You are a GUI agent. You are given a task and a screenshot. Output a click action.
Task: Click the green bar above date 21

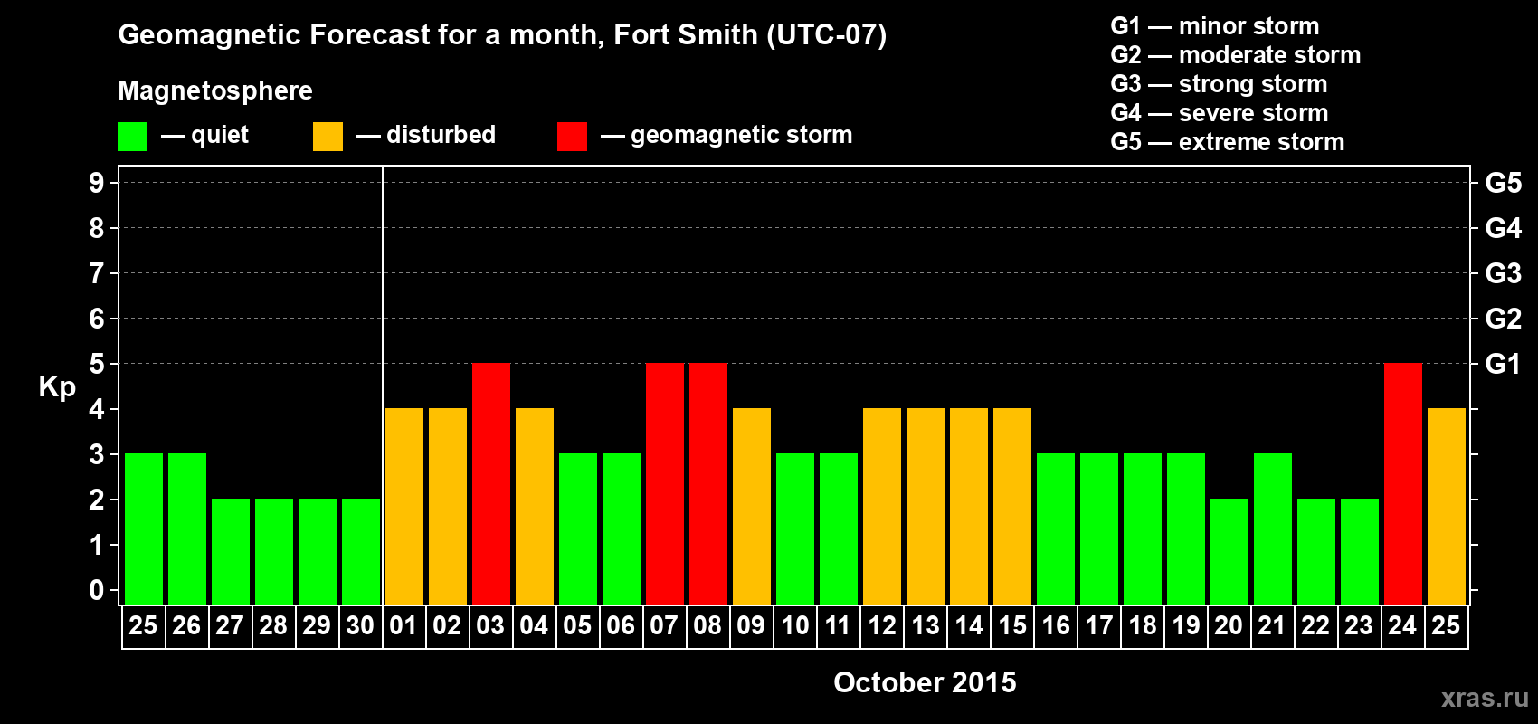[x=1272, y=529]
